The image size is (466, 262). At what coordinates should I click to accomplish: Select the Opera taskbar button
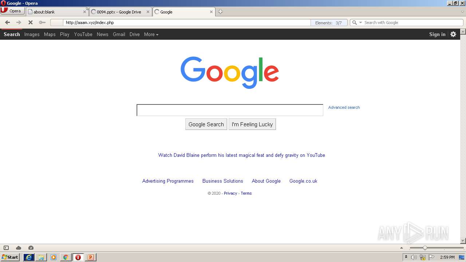tap(78, 257)
